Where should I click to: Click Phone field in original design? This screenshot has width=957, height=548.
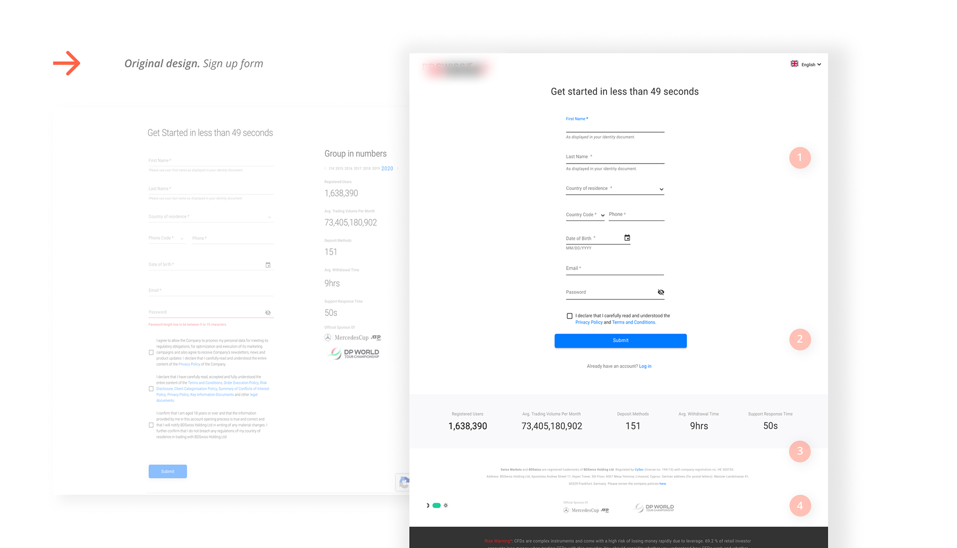click(x=233, y=238)
